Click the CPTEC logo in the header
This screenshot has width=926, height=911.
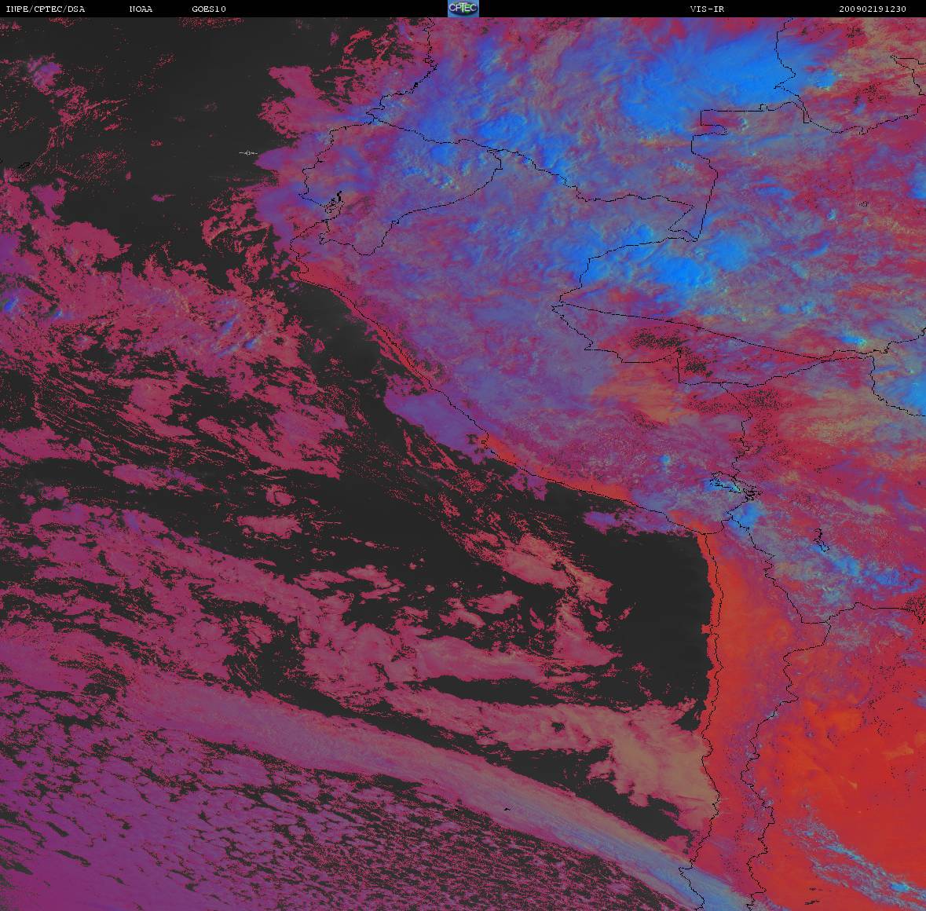(x=463, y=9)
